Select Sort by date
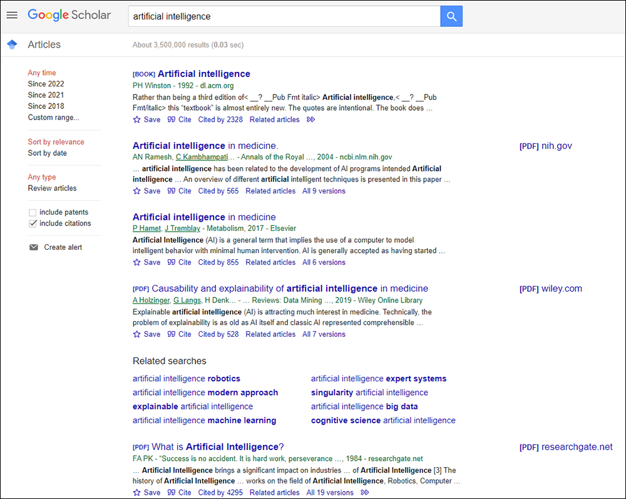 tap(48, 153)
